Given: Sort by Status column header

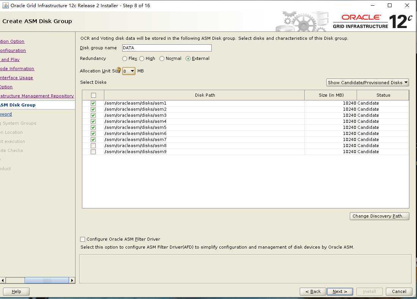Looking at the screenshot, I should point(383,95).
